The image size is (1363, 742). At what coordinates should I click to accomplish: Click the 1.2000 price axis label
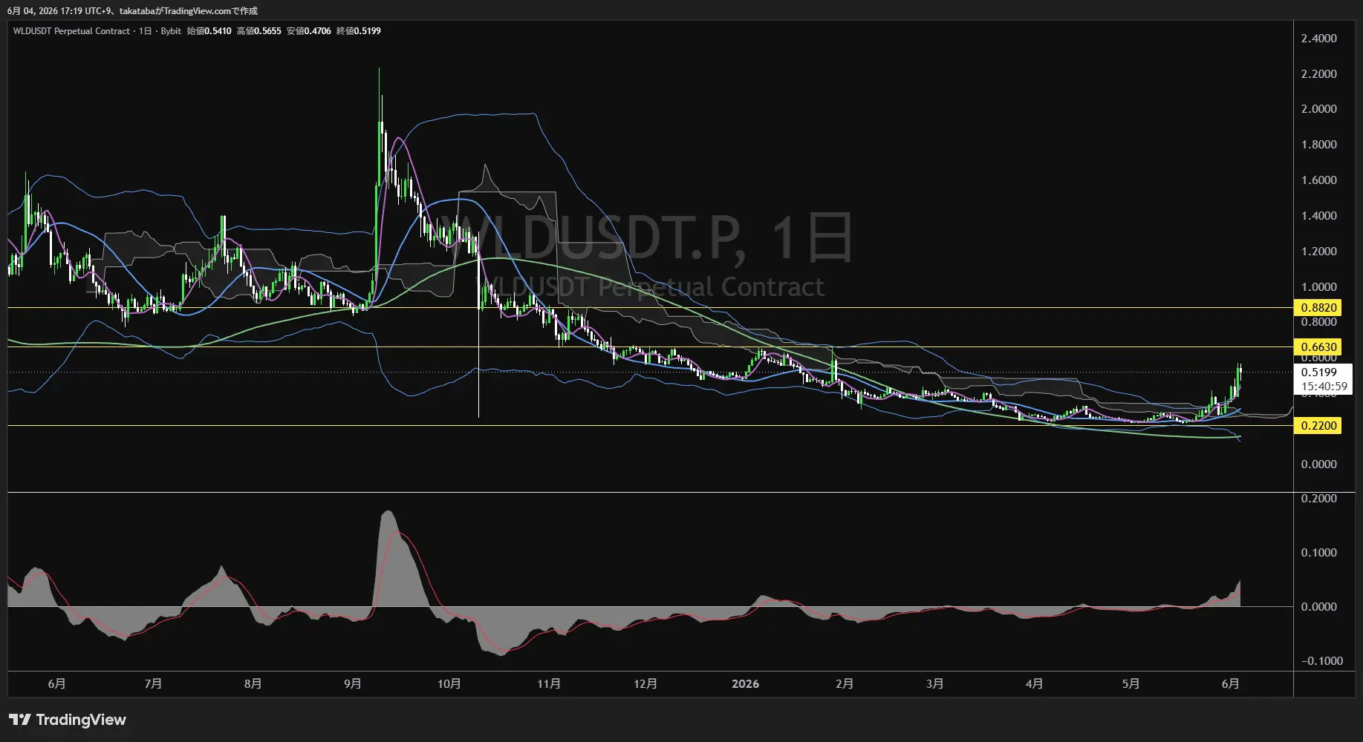[1318, 252]
